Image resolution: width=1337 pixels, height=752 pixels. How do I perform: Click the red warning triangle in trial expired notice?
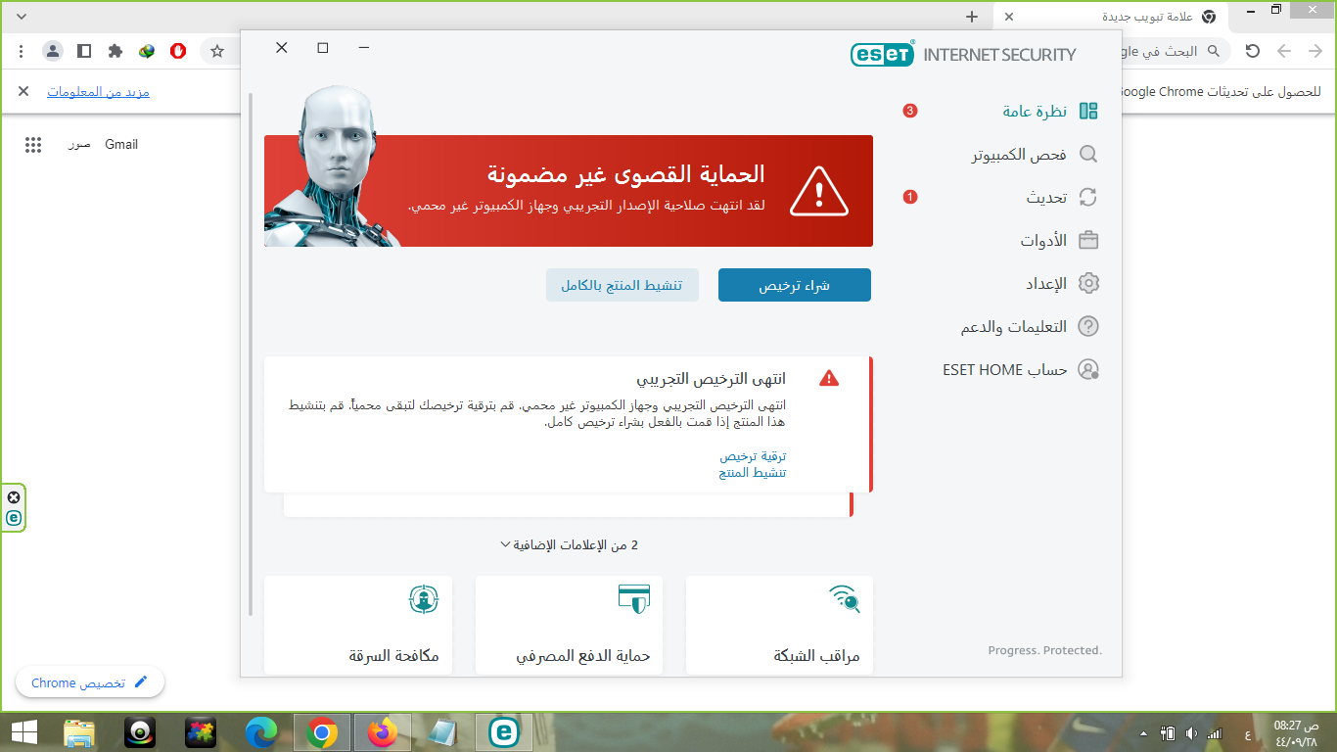pos(829,378)
